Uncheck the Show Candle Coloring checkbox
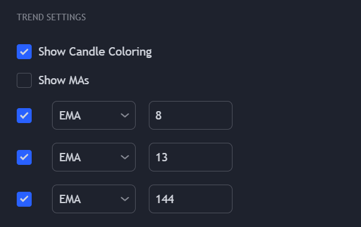 click(24, 51)
